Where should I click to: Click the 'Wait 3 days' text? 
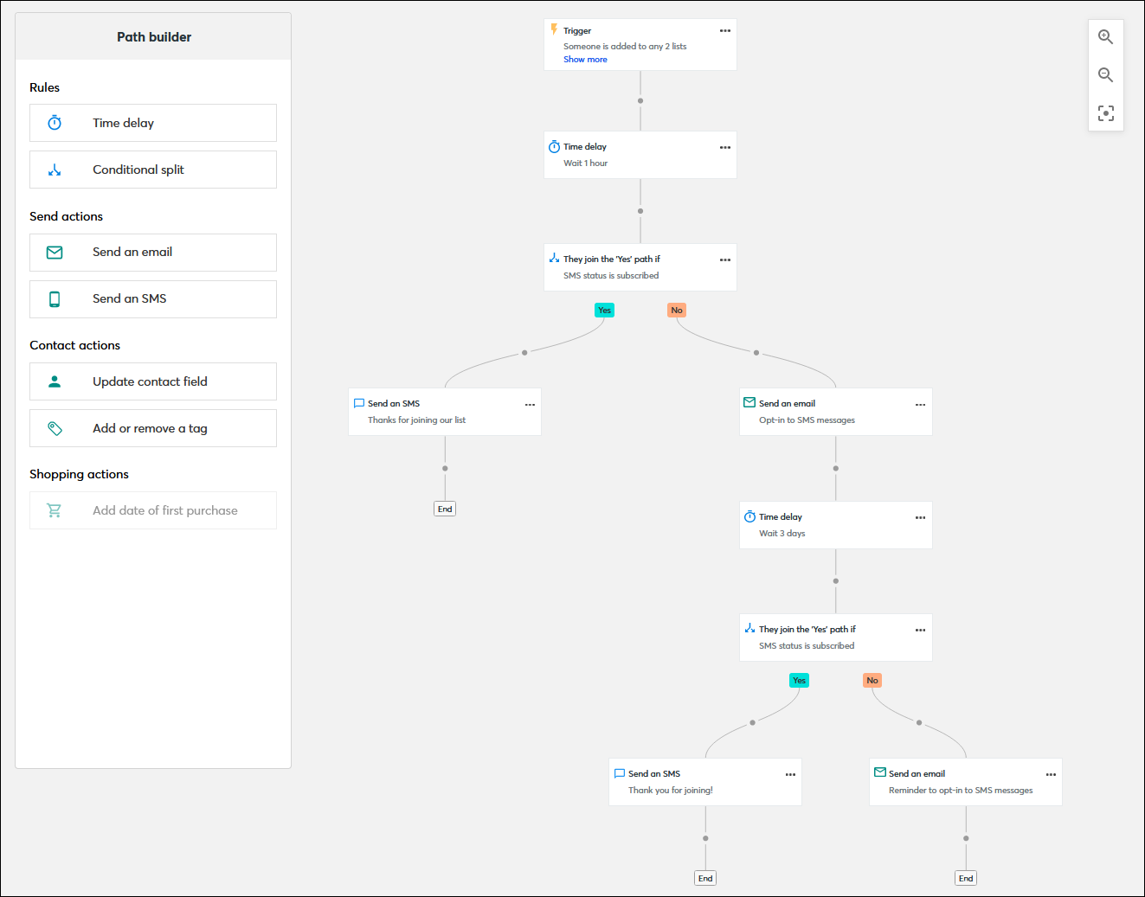click(782, 534)
